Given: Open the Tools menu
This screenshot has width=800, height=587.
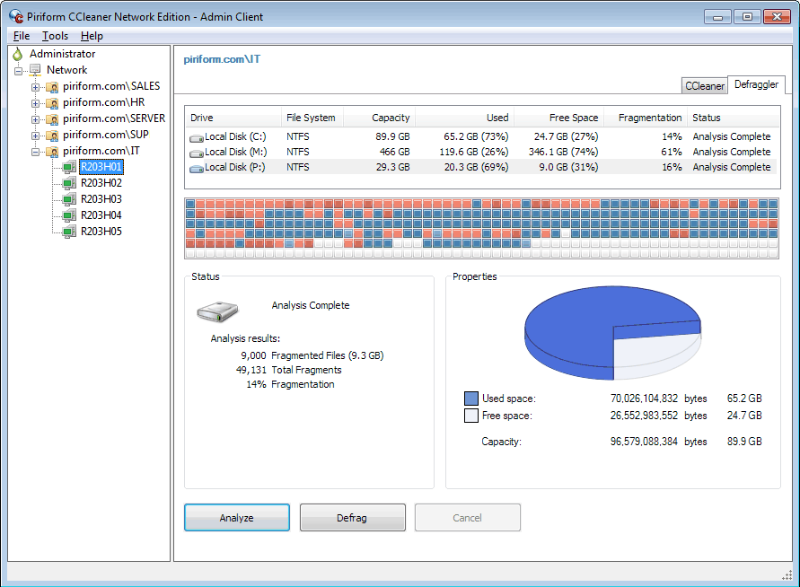Looking at the screenshot, I should tap(55, 36).
